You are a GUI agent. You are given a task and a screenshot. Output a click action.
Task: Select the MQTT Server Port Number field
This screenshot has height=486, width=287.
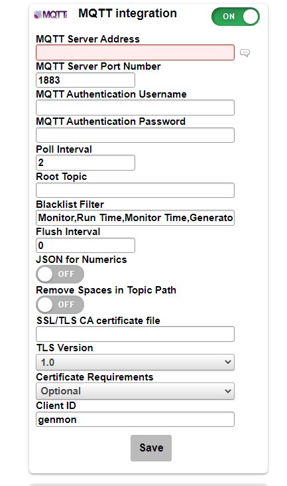point(86,80)
